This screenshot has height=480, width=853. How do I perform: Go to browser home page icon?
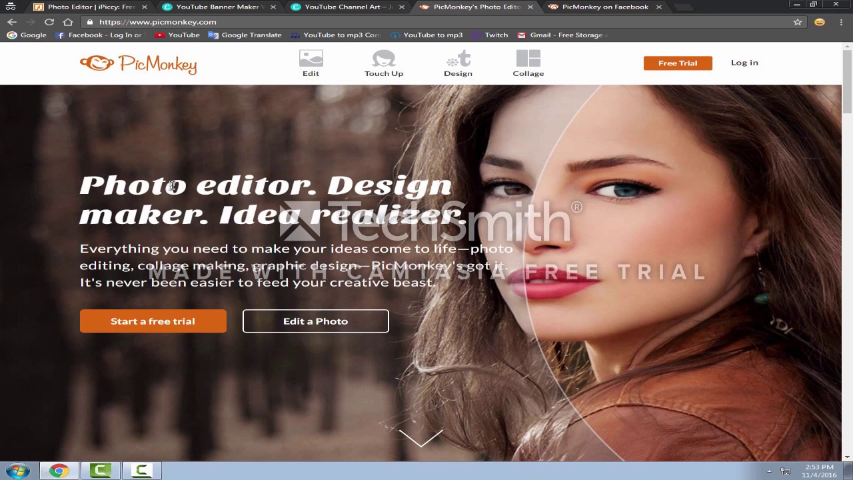point(68,22)
